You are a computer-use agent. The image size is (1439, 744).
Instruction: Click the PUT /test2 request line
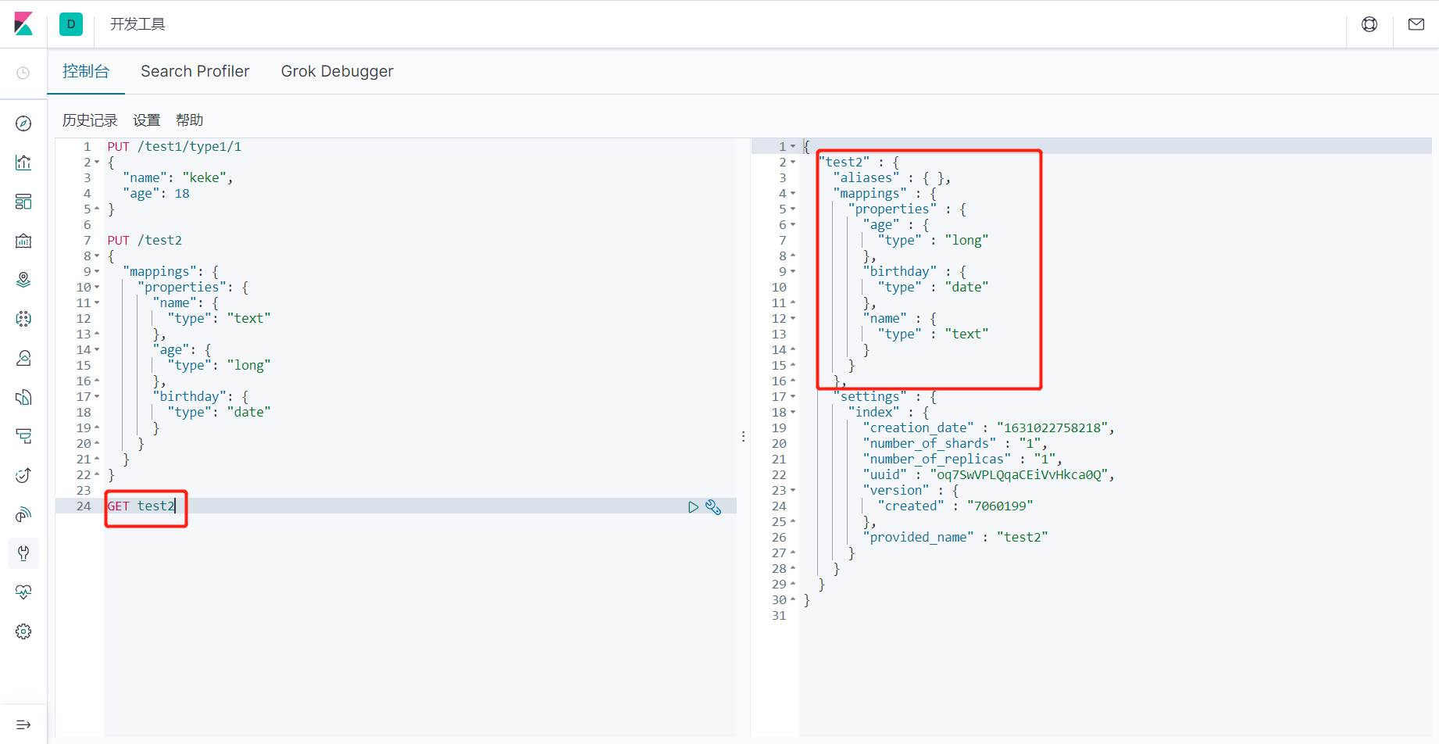coord(145,241)
